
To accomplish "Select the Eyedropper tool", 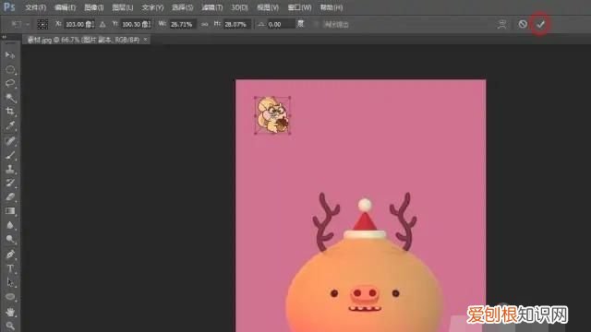I will pos(10,125).
